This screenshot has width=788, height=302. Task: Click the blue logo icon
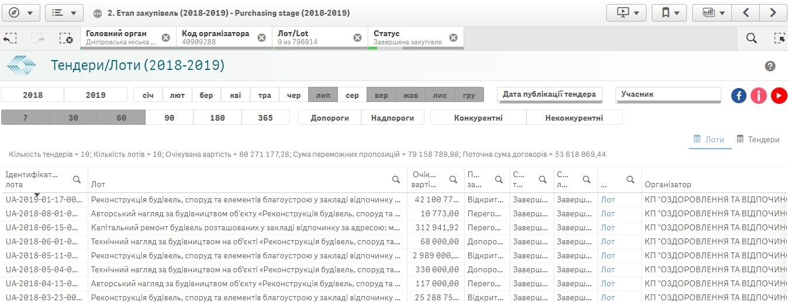tap(21, 65)
